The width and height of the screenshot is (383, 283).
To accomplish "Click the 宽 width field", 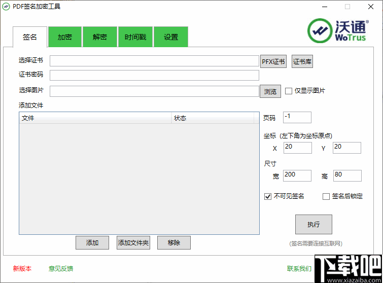I will coord(297,175).
